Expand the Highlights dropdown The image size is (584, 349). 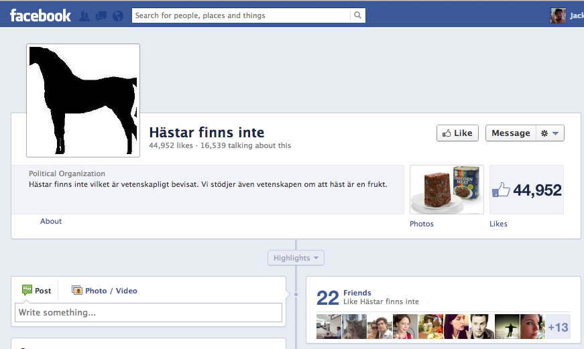[x=296, y=258]
